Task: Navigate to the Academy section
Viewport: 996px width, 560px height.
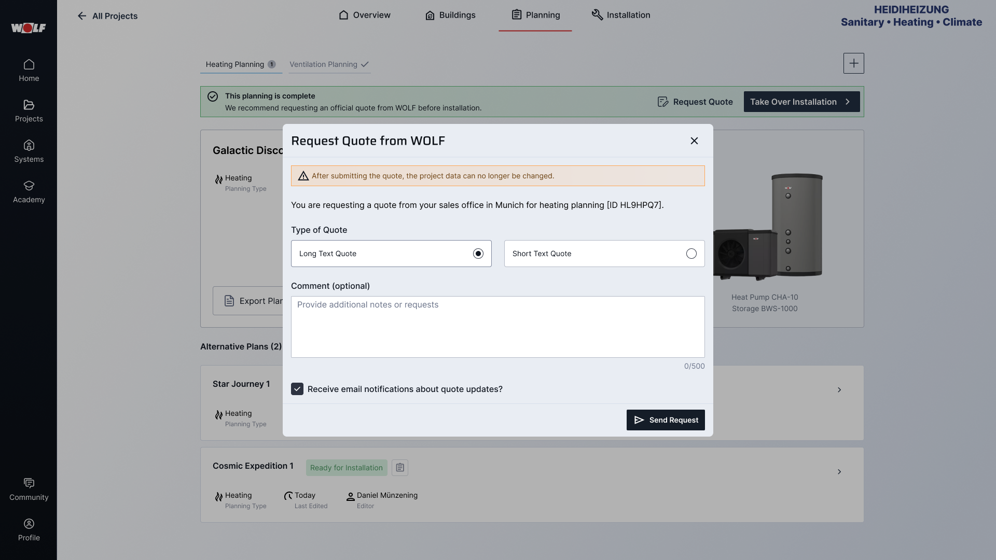Action: click(29, 191)
